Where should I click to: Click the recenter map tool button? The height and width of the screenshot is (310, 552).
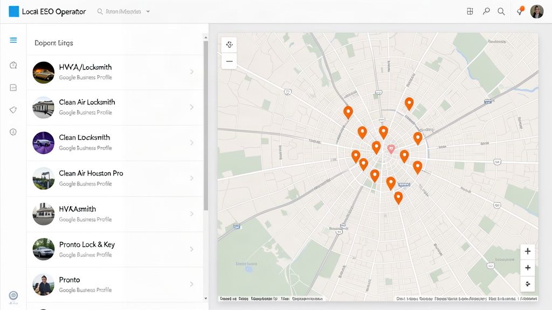click(229, 45)
